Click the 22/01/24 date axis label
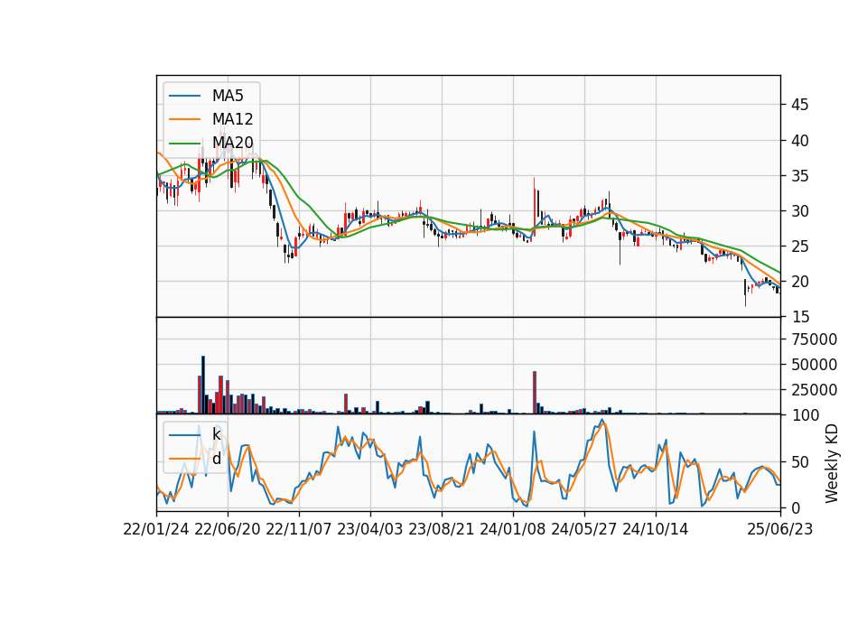This screenshot has width=867, height=623. pos(156,529)
